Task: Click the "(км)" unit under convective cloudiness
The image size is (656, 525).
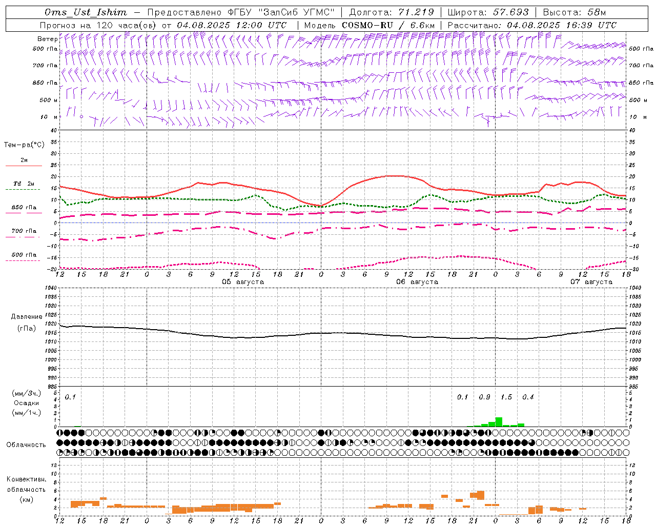Action: coord(26,499)
